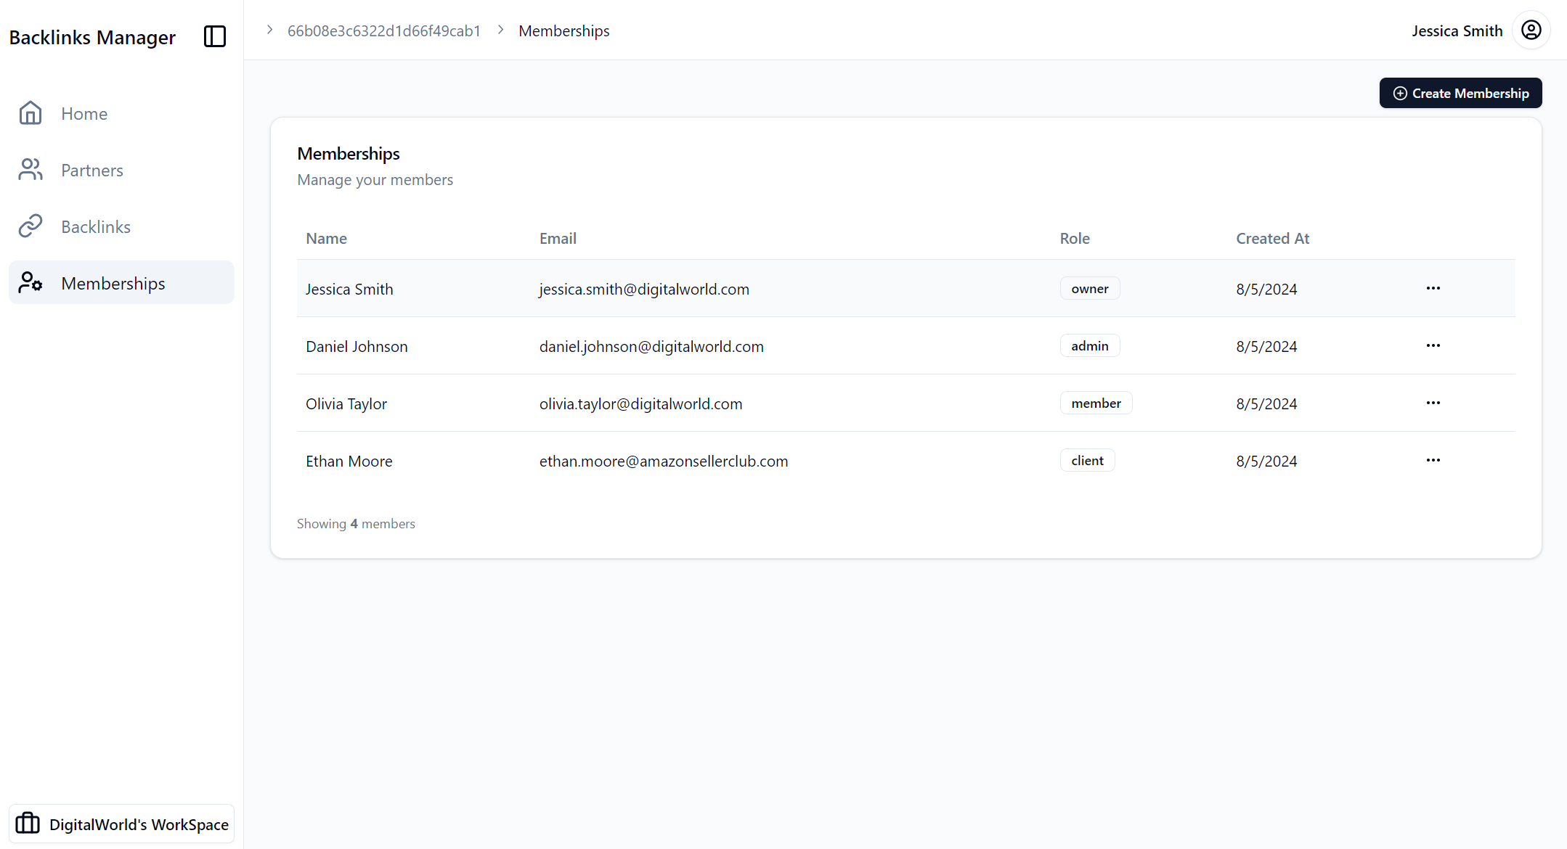Screen dimensions: 1567x849
Task: Click the Home house icon
Action: pos(30,113)
